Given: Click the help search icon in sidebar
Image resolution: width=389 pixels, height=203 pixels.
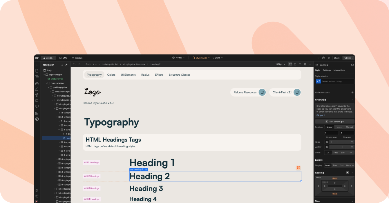Looking at the screenshot, I should (x=37, y=196).
